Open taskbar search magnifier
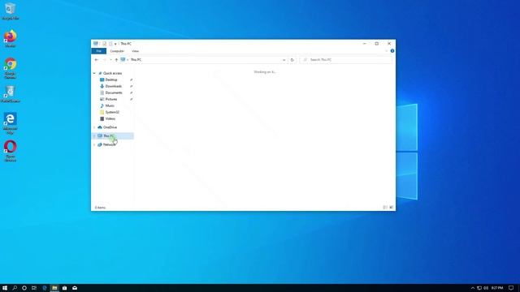This screenshot has height=292, width=520. pos(15,288)
